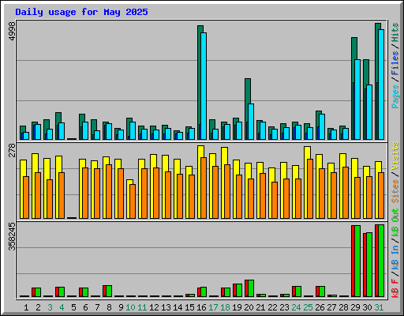Select day 19 on the x-axis
This screenshot has width=404, height=316.
pos(237,307)
